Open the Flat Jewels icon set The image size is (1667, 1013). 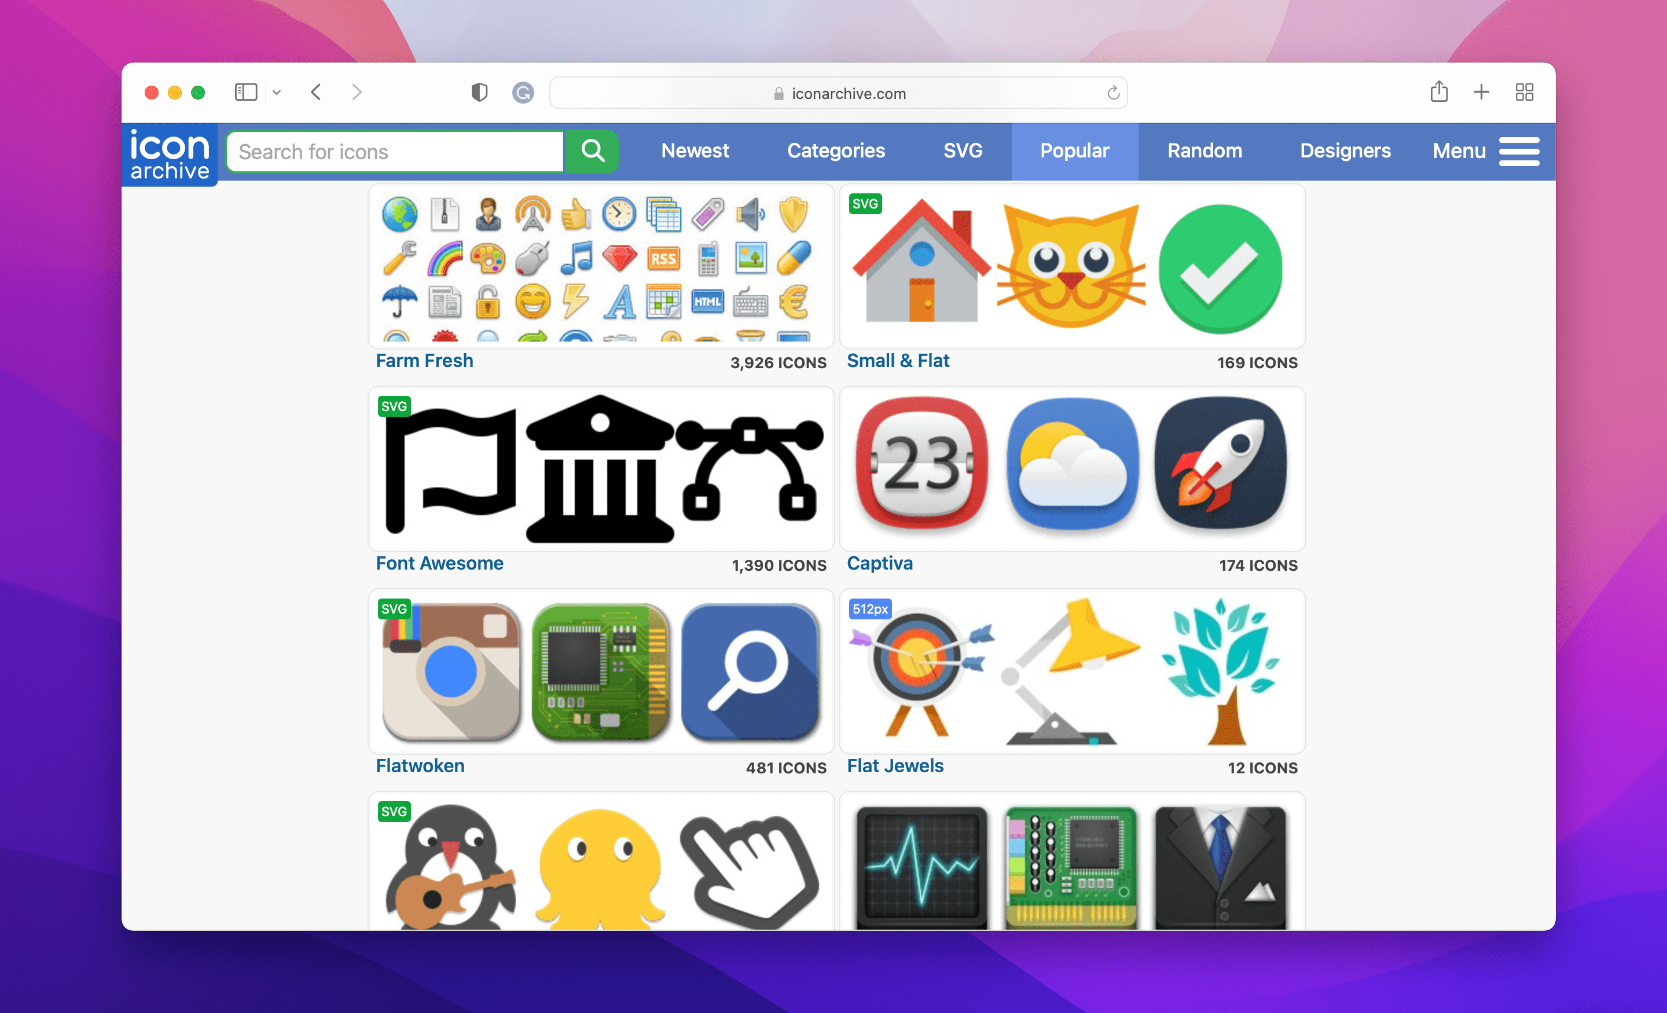(894, 764)
